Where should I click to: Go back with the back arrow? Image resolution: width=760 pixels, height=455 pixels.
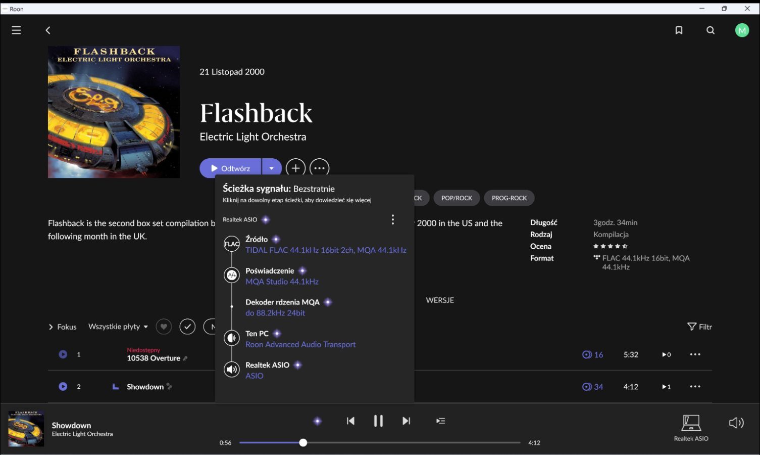point(48,30)
